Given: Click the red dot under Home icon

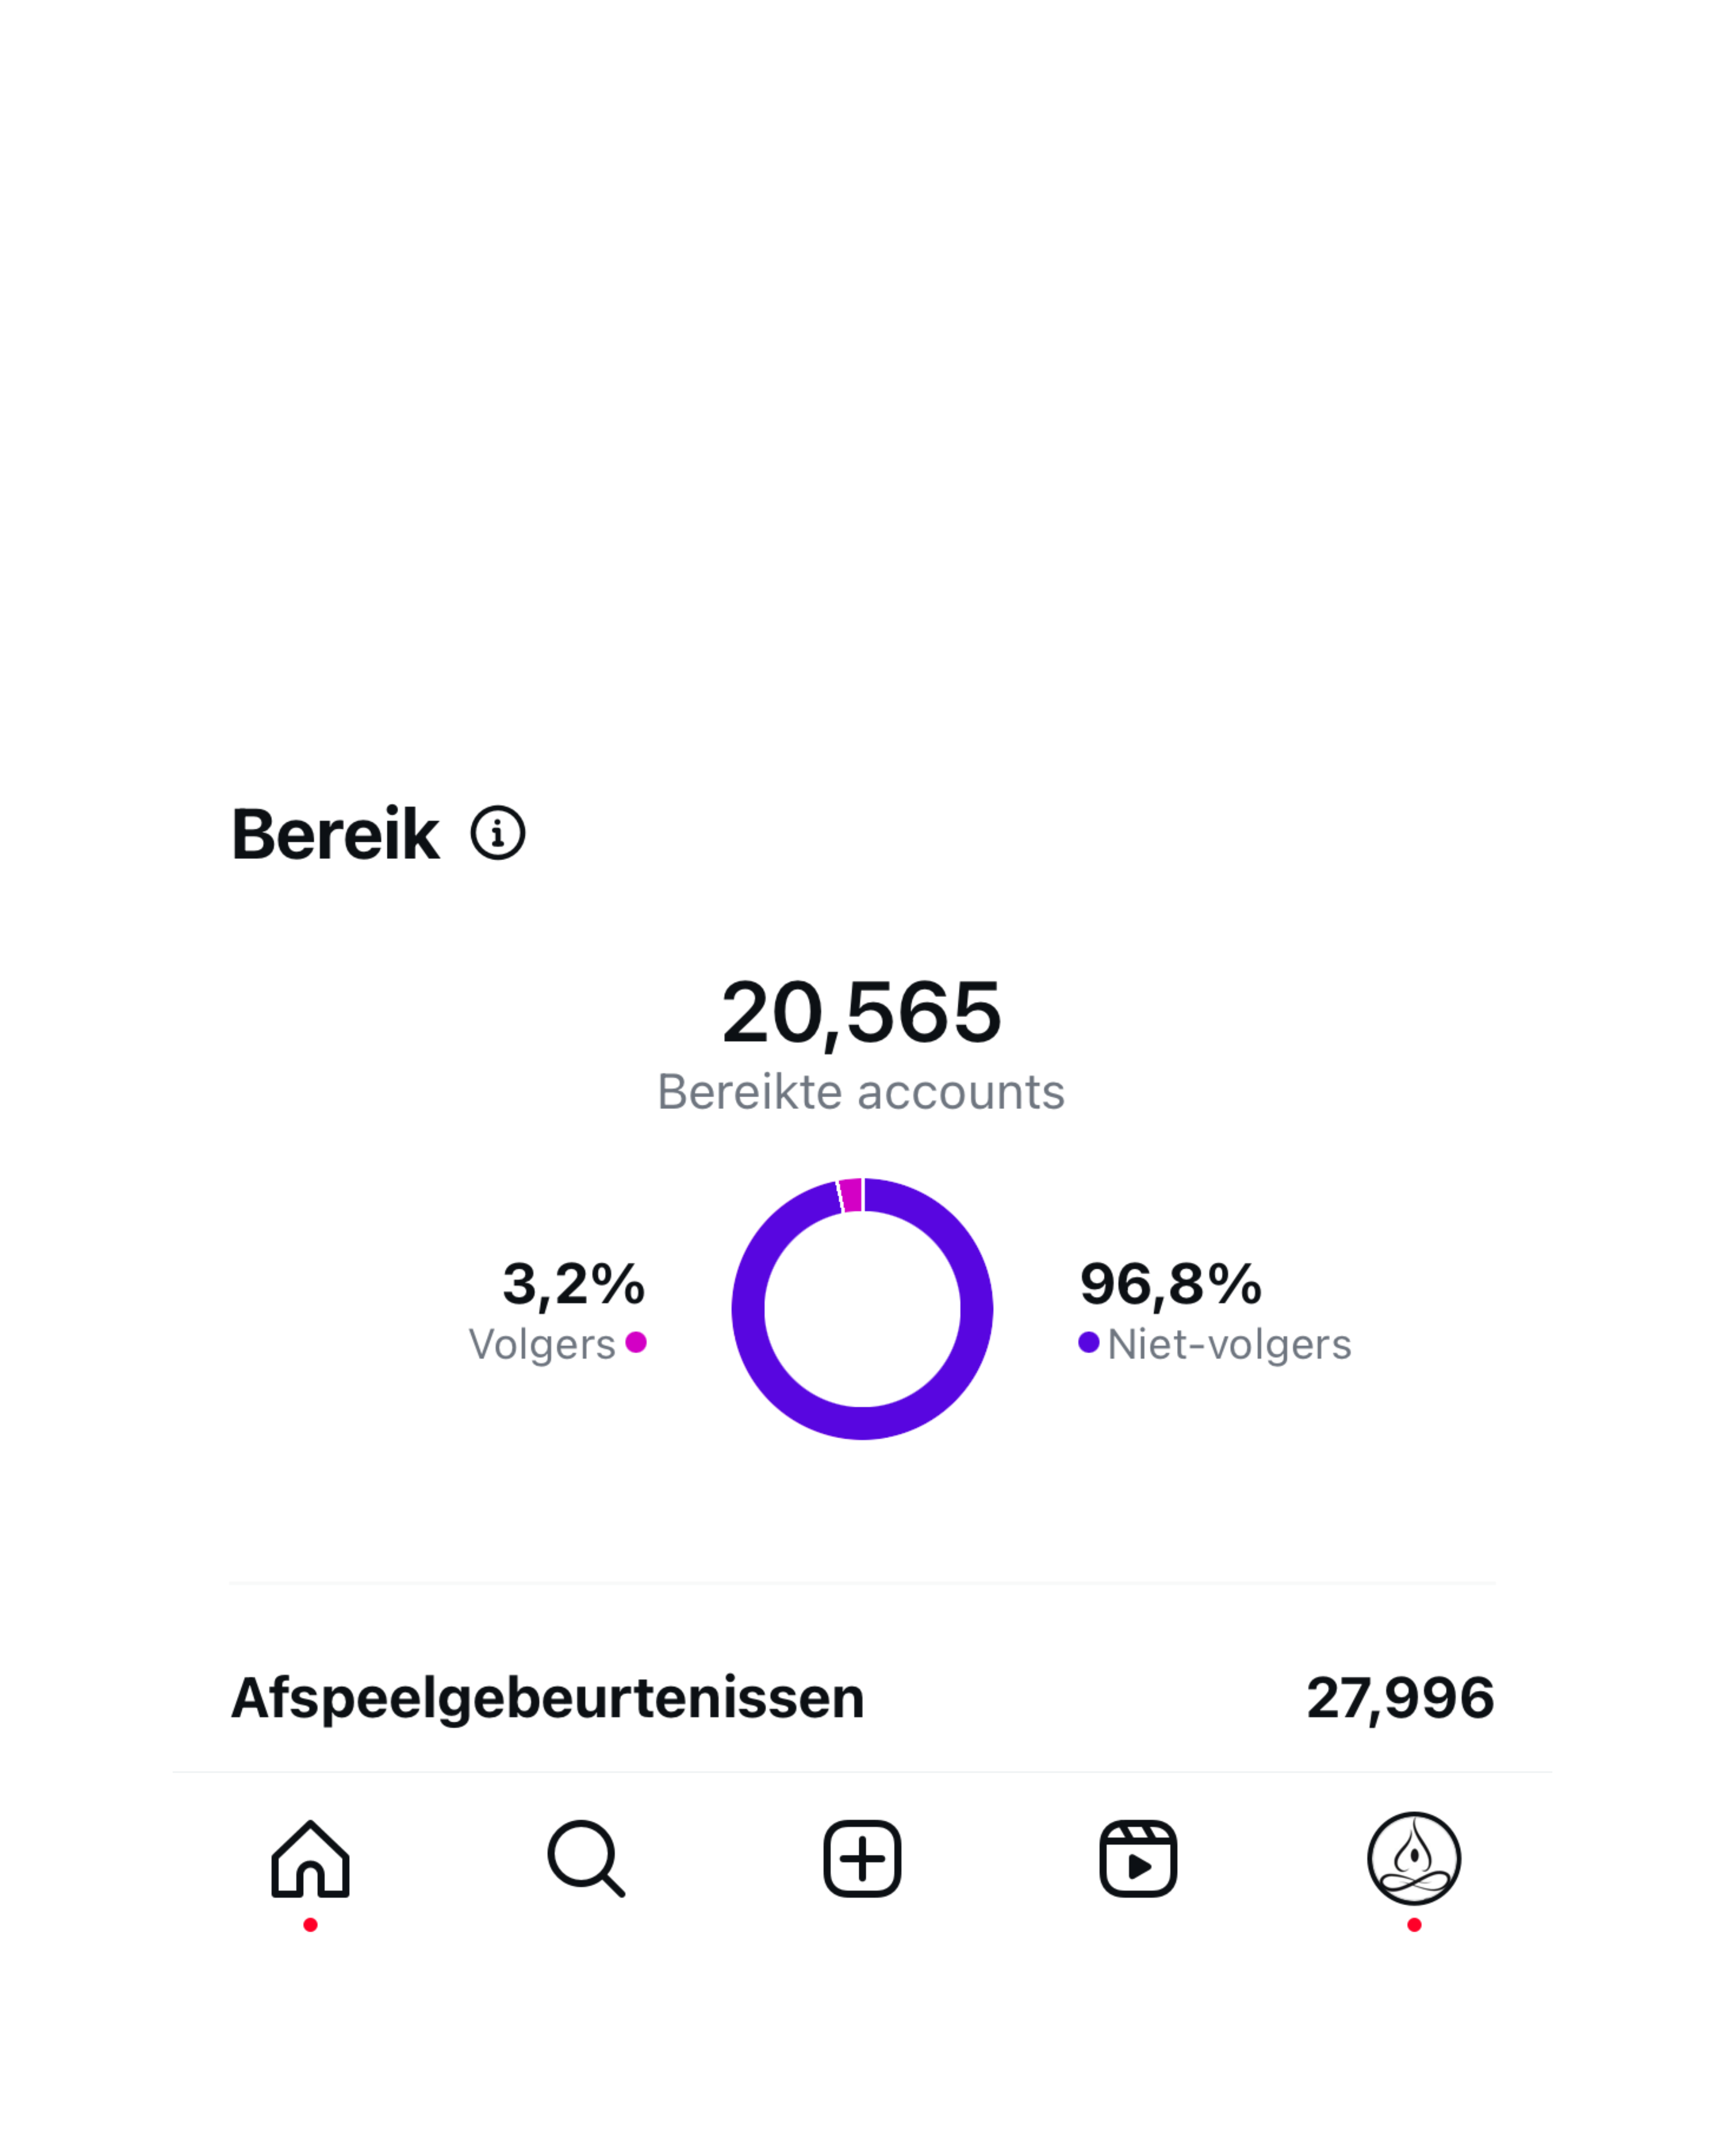Looking at the screenshot, I should point(310,1925).
